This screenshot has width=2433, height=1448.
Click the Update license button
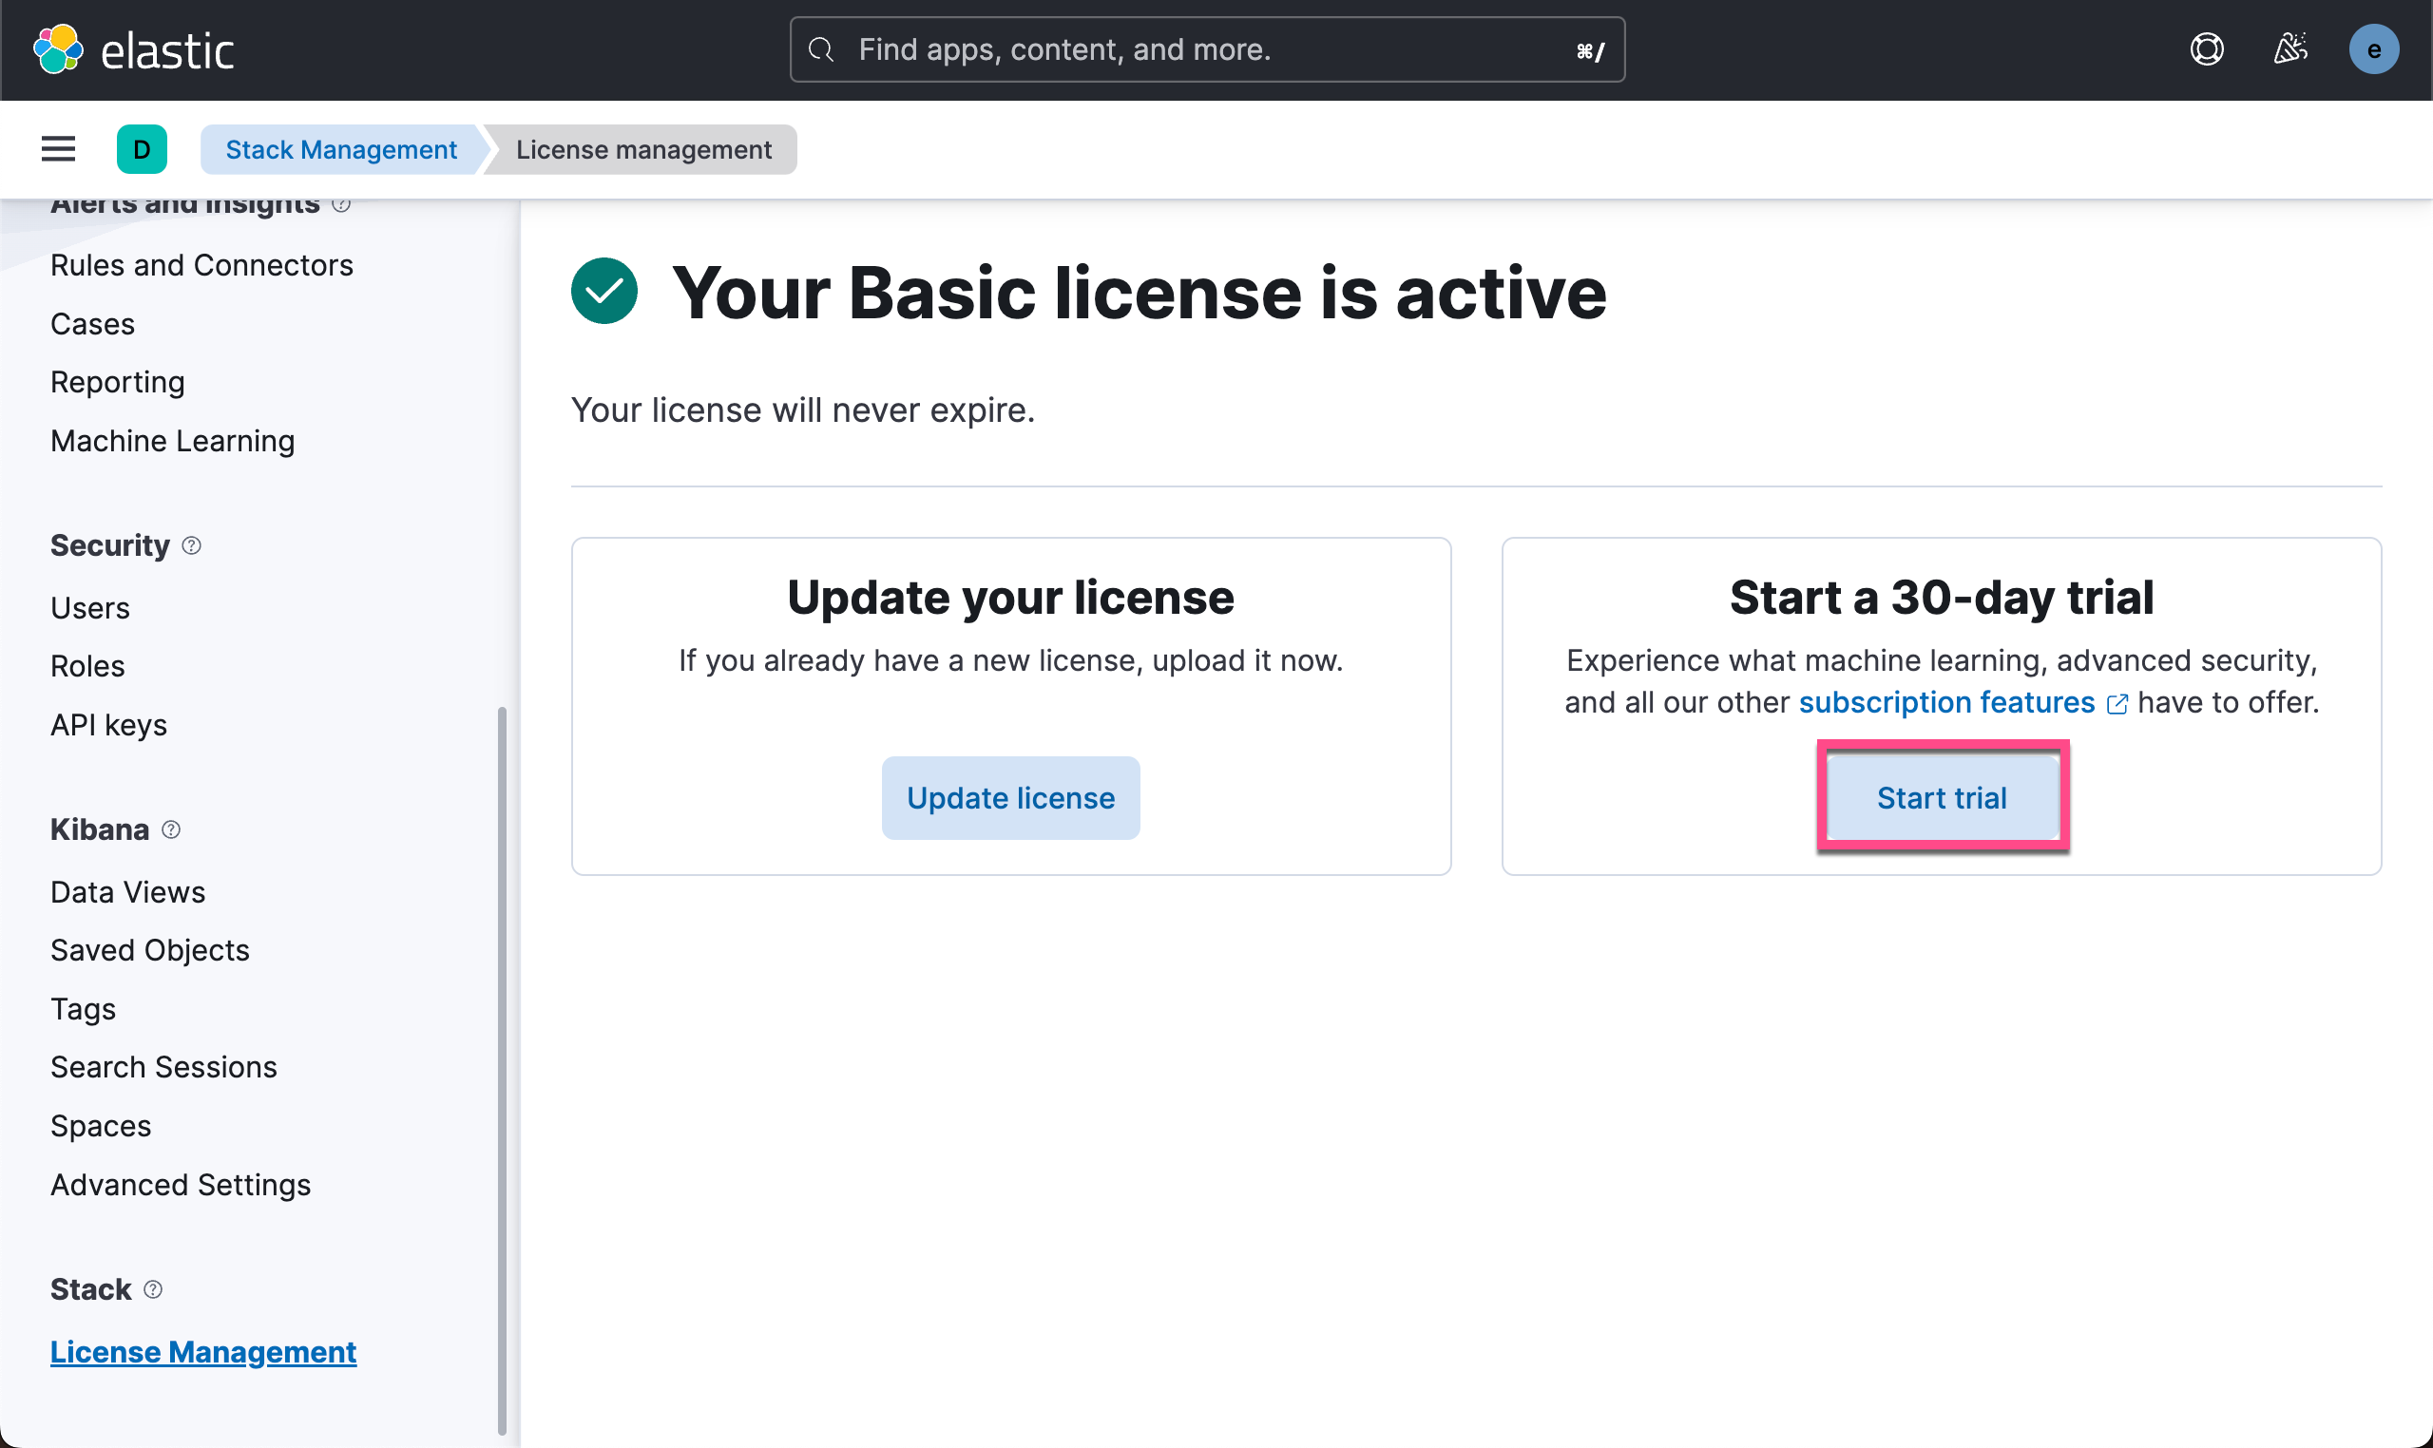[x=1010, y=798]
